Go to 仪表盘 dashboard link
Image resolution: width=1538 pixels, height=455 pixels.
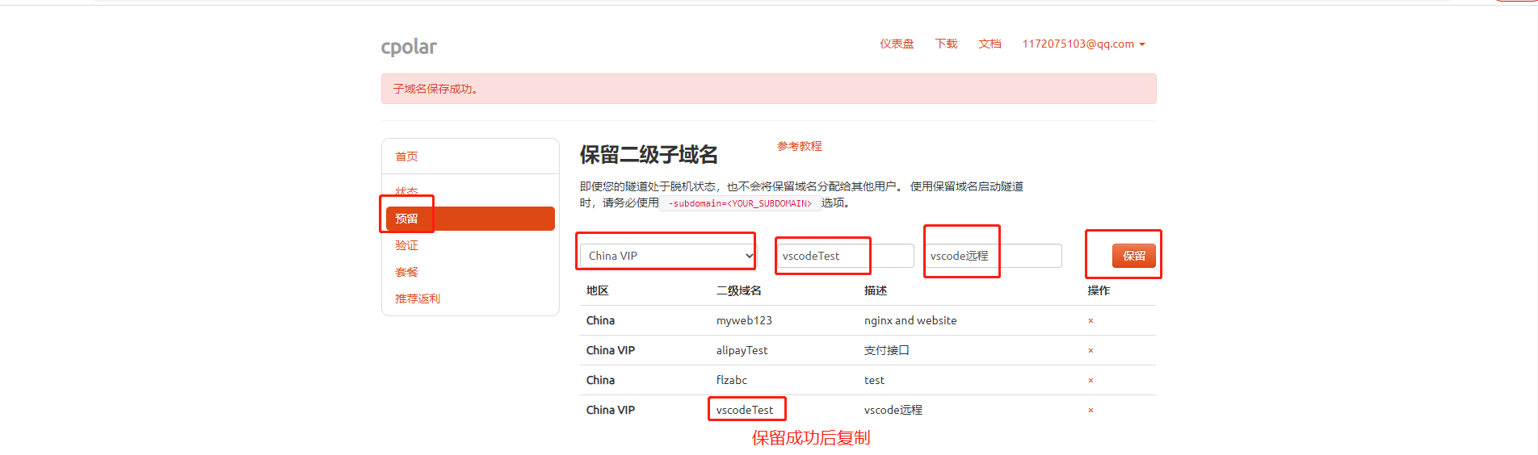click(x=897, y=44)
